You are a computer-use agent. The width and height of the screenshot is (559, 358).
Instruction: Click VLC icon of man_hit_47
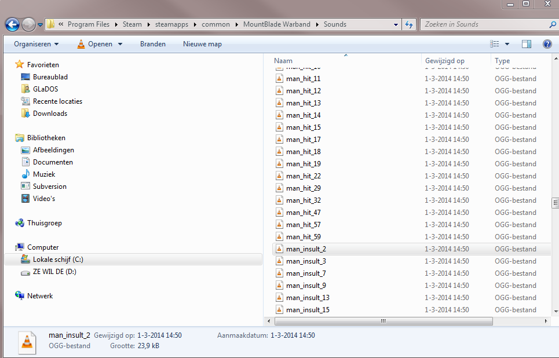click(x=279, y=212)
